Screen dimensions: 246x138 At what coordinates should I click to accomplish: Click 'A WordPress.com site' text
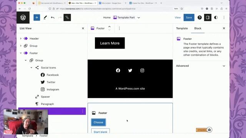pyautogui.click(x=130, y=89)
